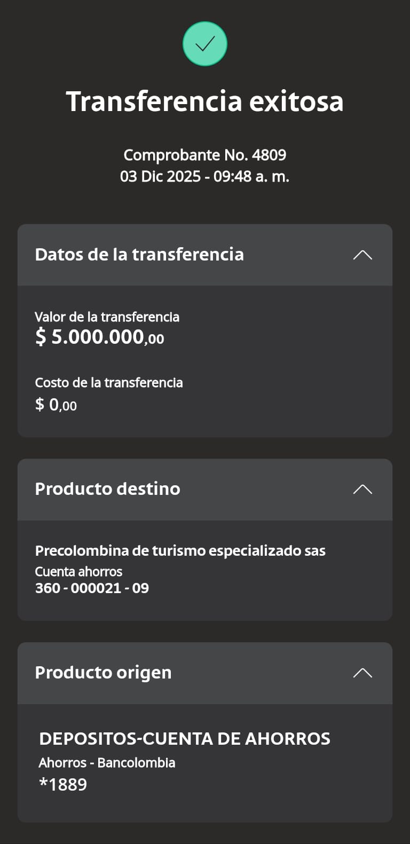
Task: Collapse the Producto destino chevron
Action: pos(362,489)
